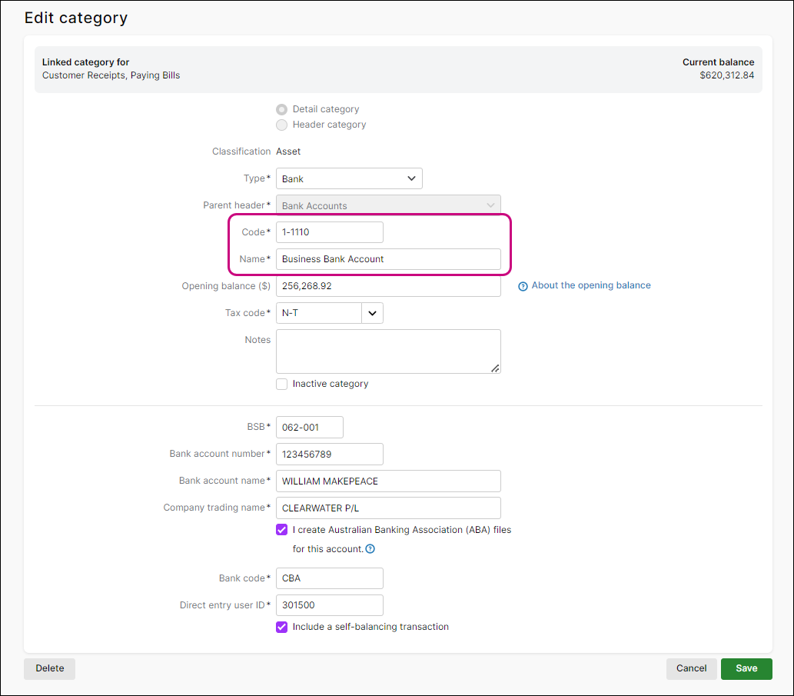This screenshot has height=696, width=794.
Task: Click into the Code field 1-1110
Action: pyautogui.click(x=329, y=232)
